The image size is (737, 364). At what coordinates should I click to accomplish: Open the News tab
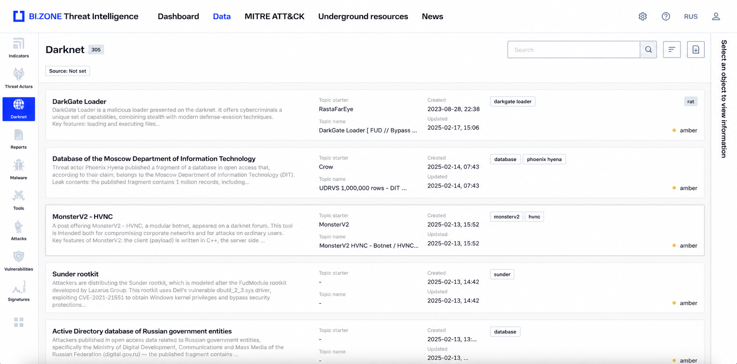[x=433, y=17]
